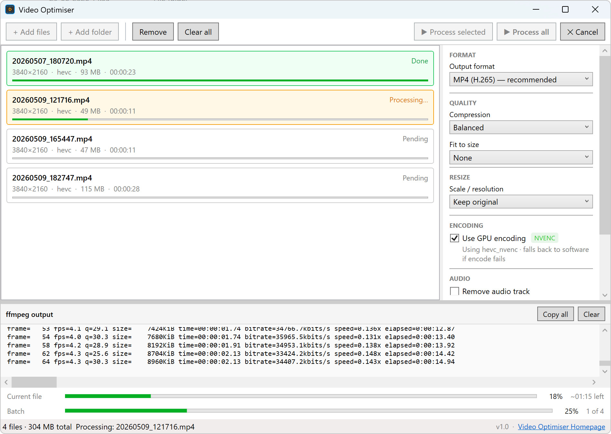The image size is (611, 434).
Task: Click the ffmpeg log scroll-right arrow
Action: pos(594,382)
